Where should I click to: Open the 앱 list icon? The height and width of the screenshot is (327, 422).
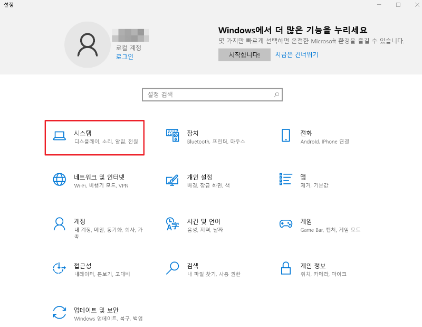click(x=286, y=179)
